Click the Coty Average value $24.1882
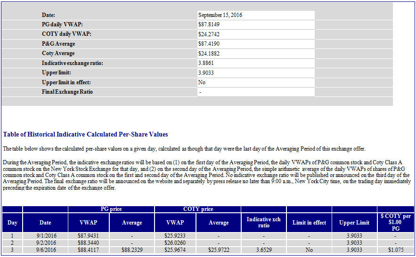 pyautogui.click(x=209, y=54)
